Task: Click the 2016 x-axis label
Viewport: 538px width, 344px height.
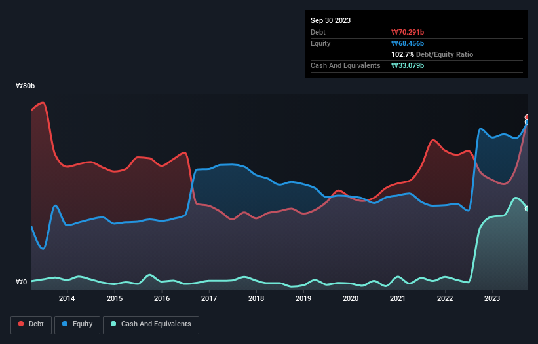Action: 162,298
